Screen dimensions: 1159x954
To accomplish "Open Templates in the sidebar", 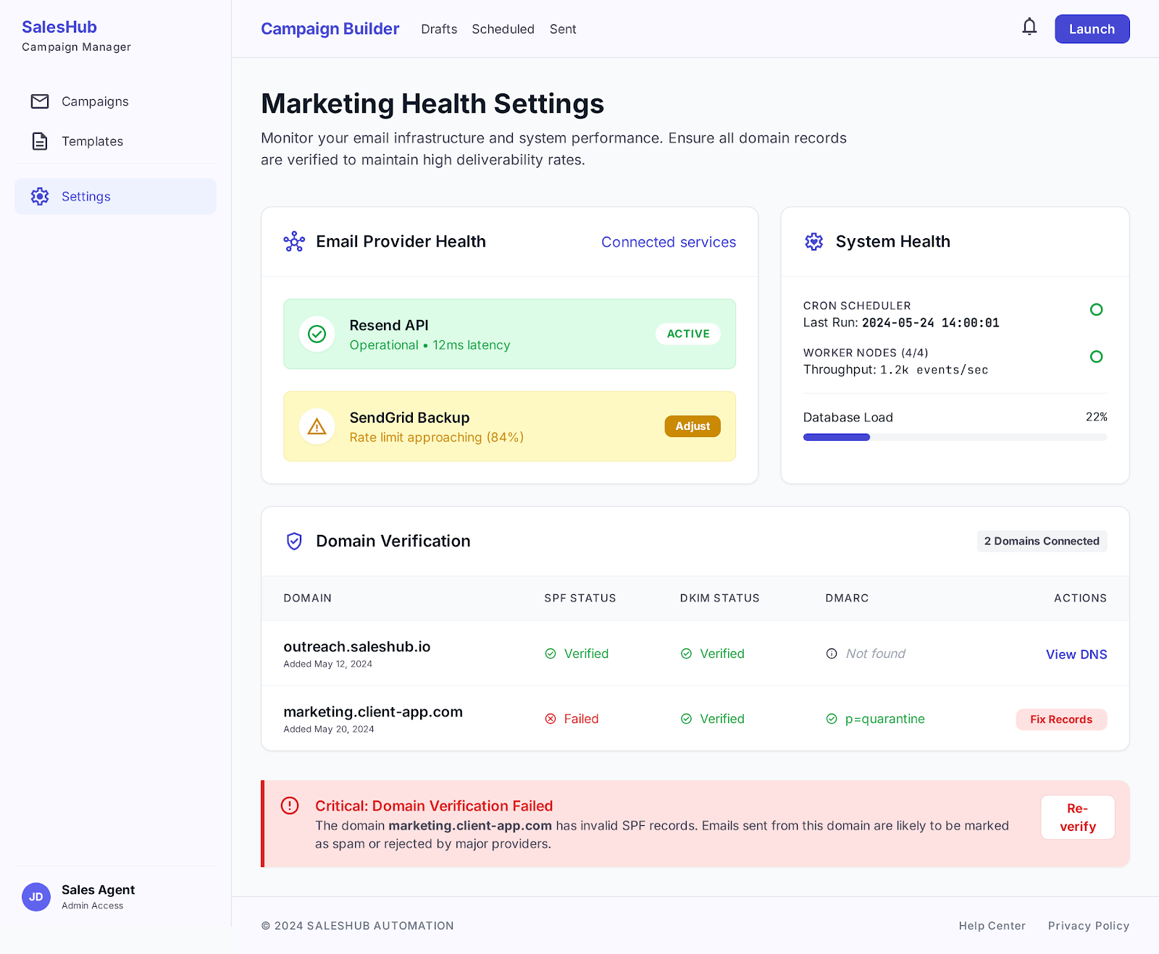I will (x=115, y=141).
